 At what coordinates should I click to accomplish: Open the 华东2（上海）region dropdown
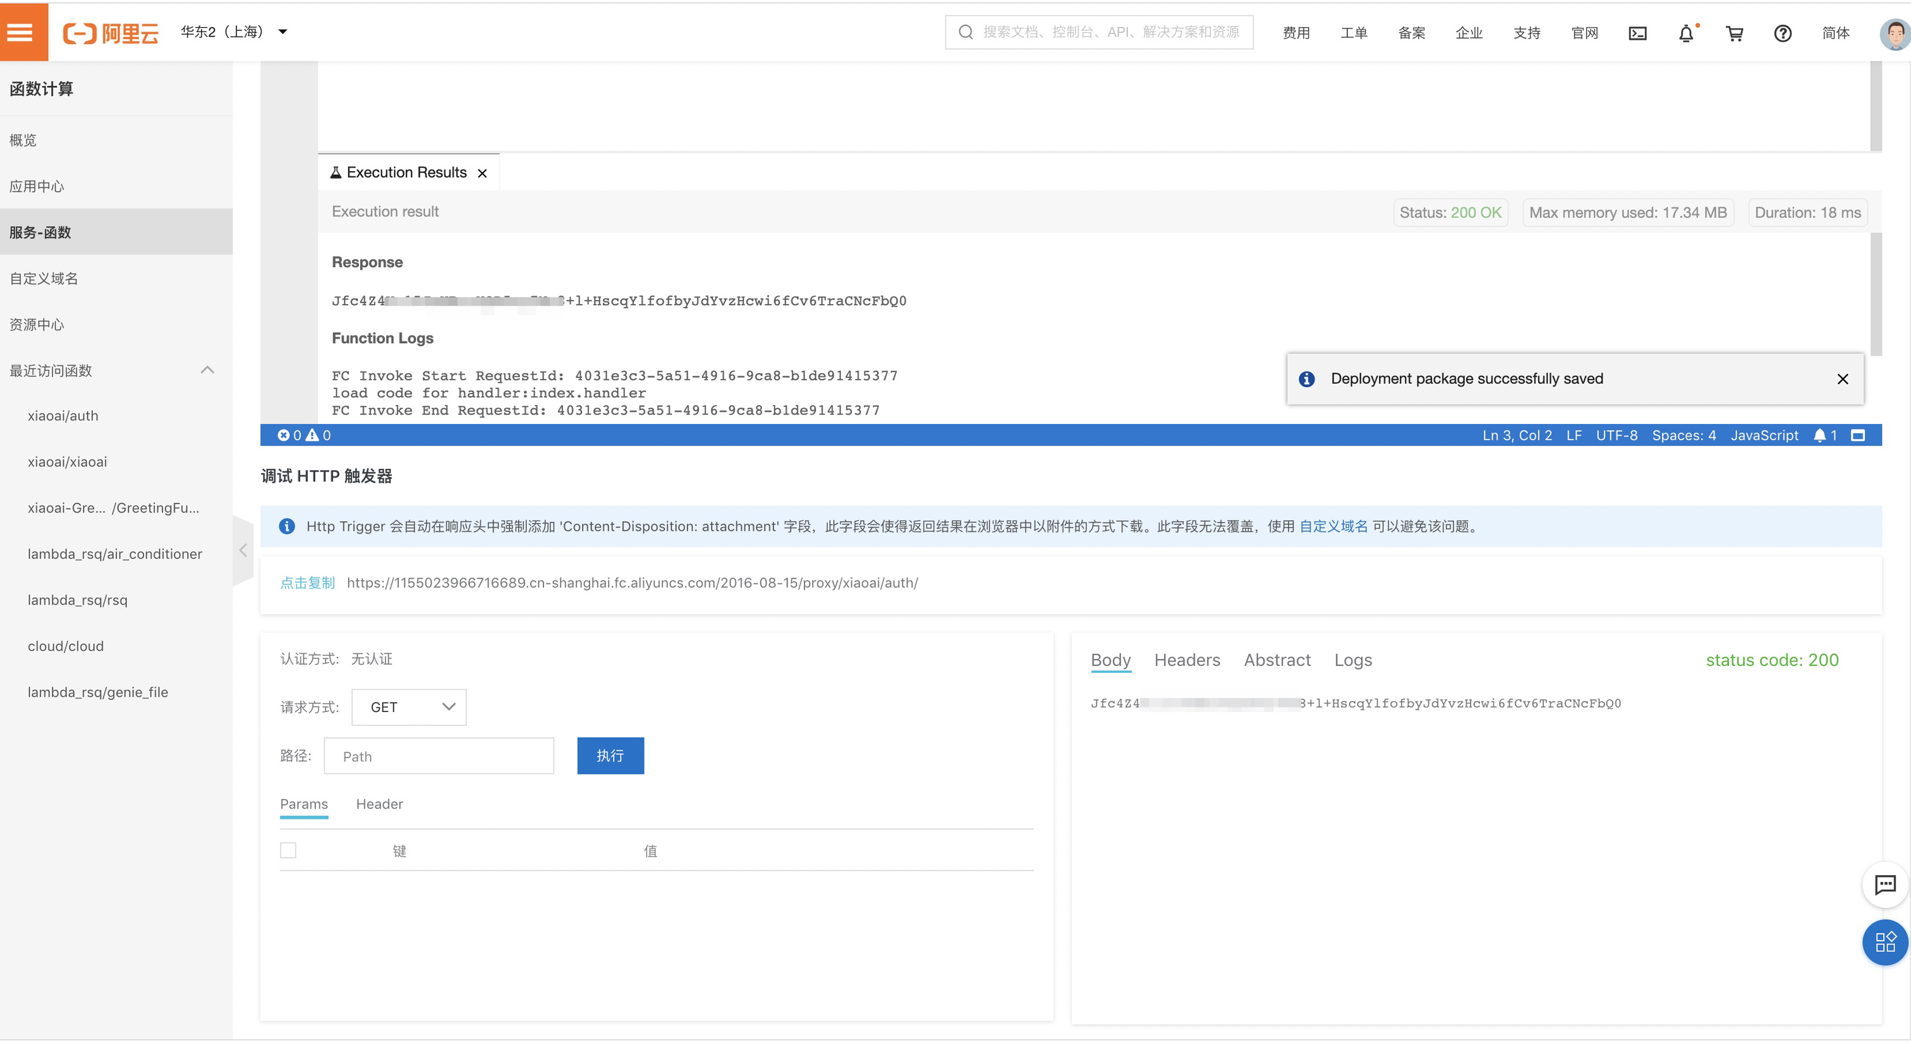point(234,32)
